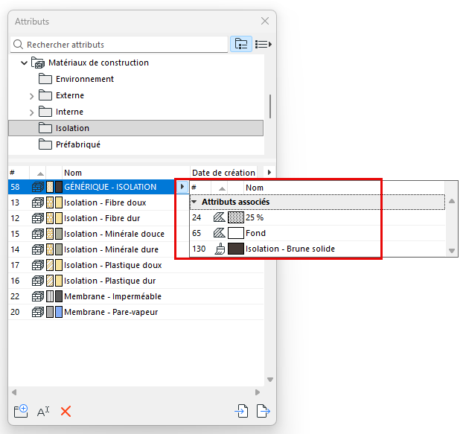Collapse Matériaux de construction tree node

[x=24, y=63]
